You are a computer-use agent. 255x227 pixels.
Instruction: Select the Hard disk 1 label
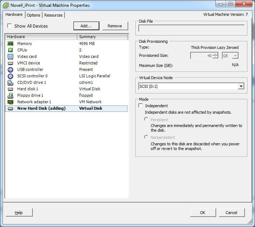click(28, 89)
